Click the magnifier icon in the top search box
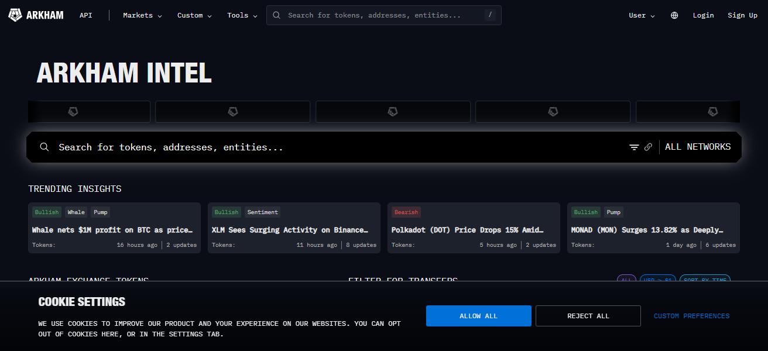This screenshot has height=351, width=768. coord(277,15)
